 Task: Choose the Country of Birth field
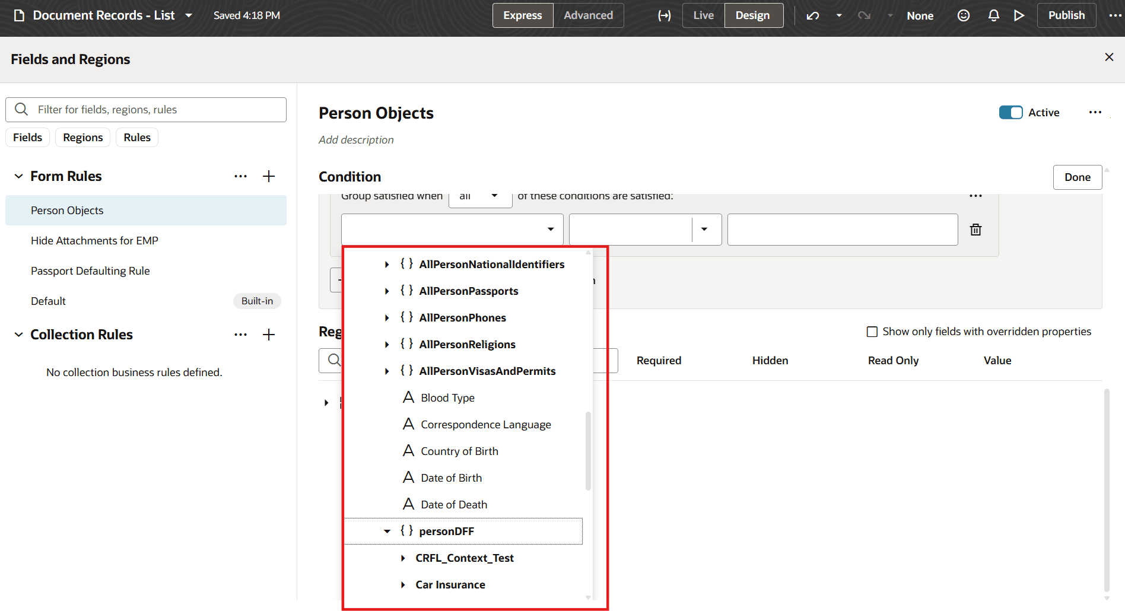click(x=464, y=451)
